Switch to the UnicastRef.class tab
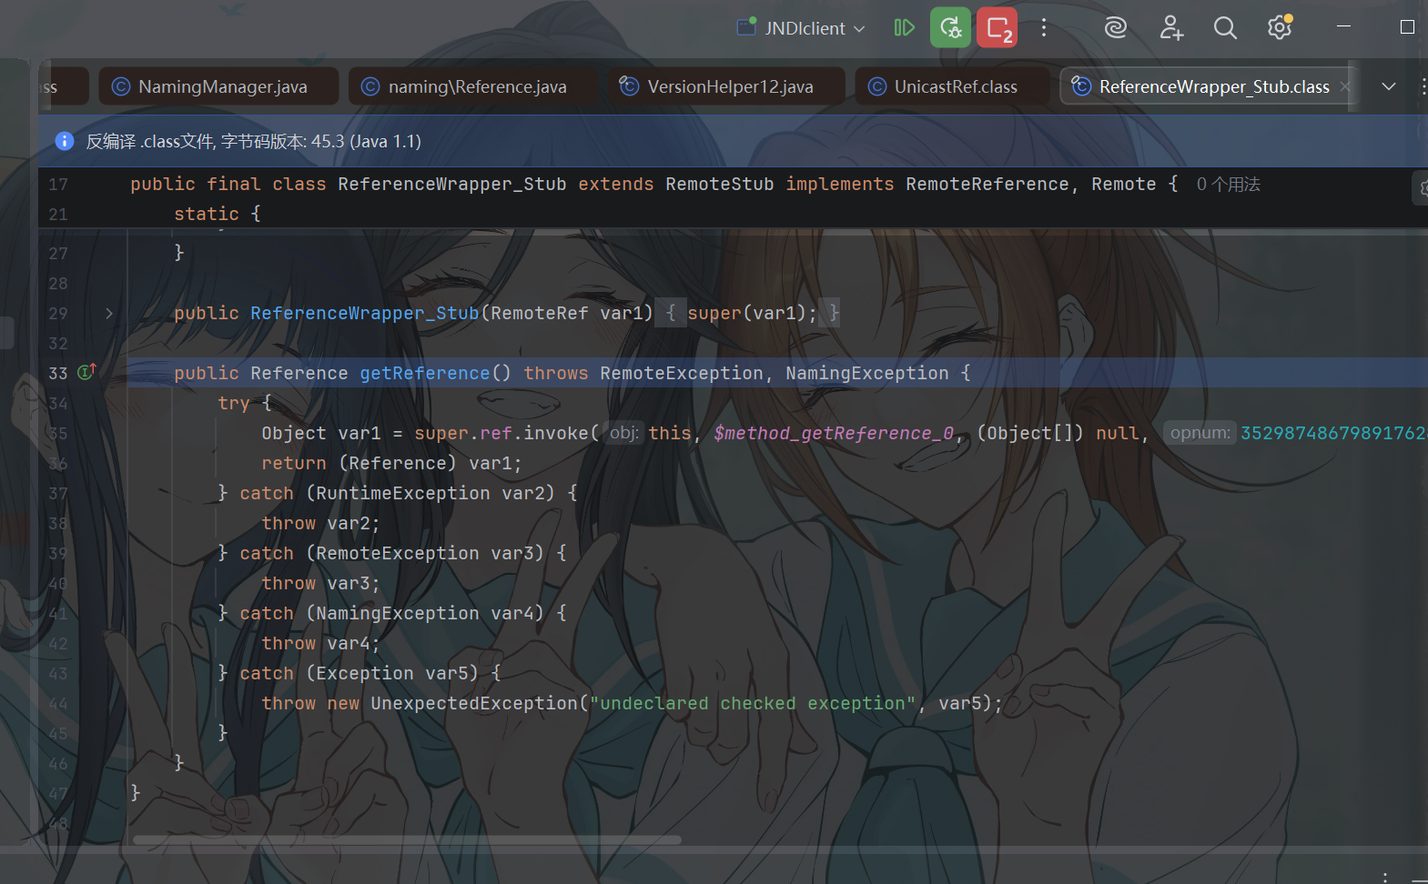Viewport: 1428px width, 884px height. coord(952,86)
